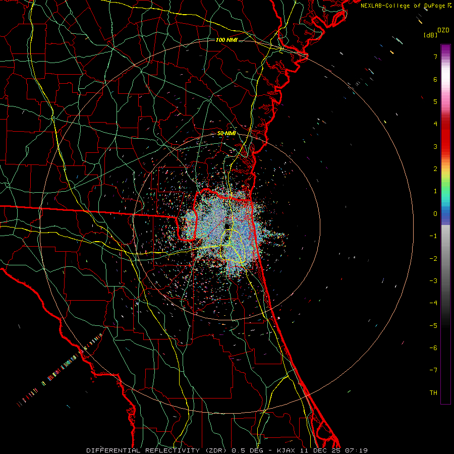Click the purple top of the color bar
Image resolution: width=454 pixels, height=454 pixels.
(445, 49)
